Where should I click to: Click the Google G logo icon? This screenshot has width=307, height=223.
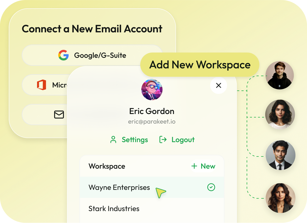pyautogui.click(x=64, y=55)
